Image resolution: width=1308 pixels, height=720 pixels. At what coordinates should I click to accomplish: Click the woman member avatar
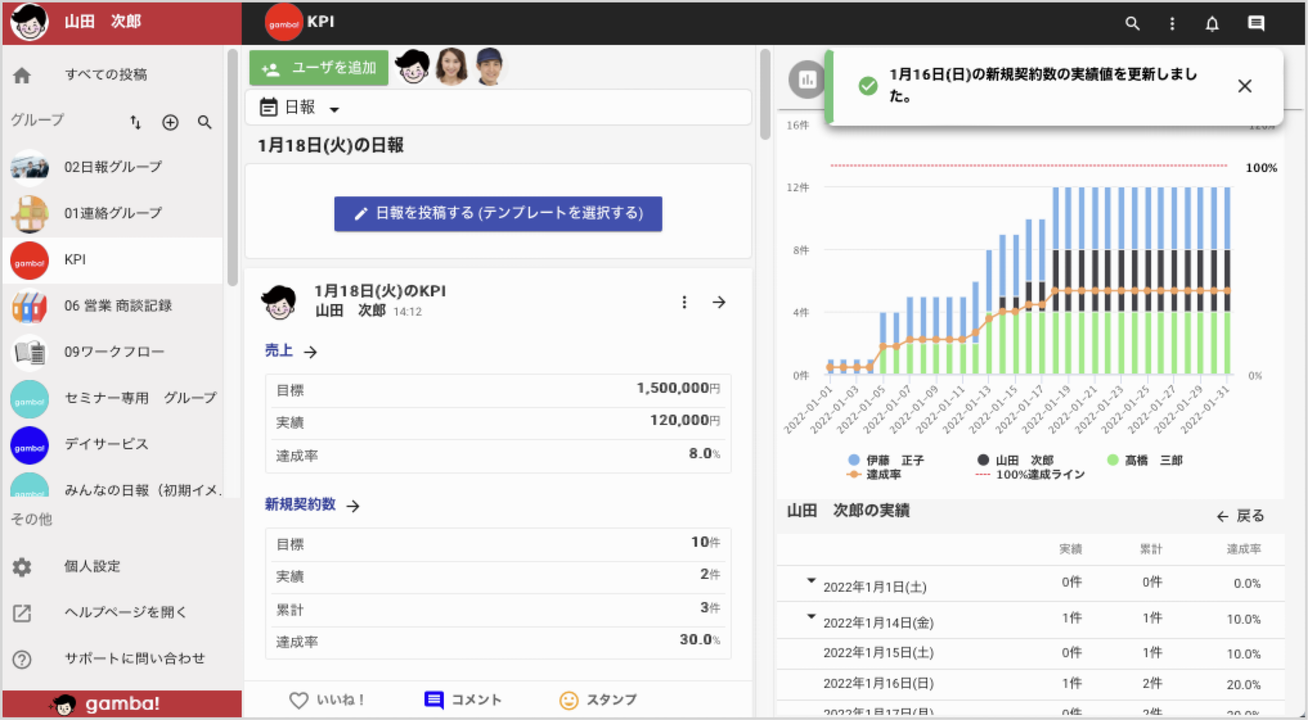[x=451, y=66]
